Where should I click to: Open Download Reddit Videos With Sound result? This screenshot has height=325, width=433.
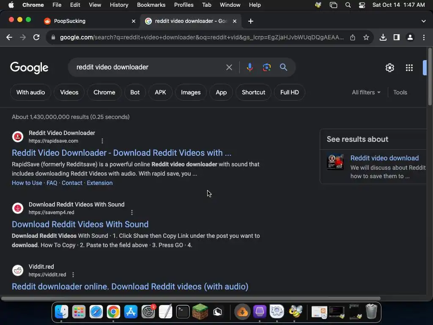click(80, 224)
